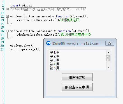
Task: Close the 简码编程 dialog window
Action: [110, 43]
